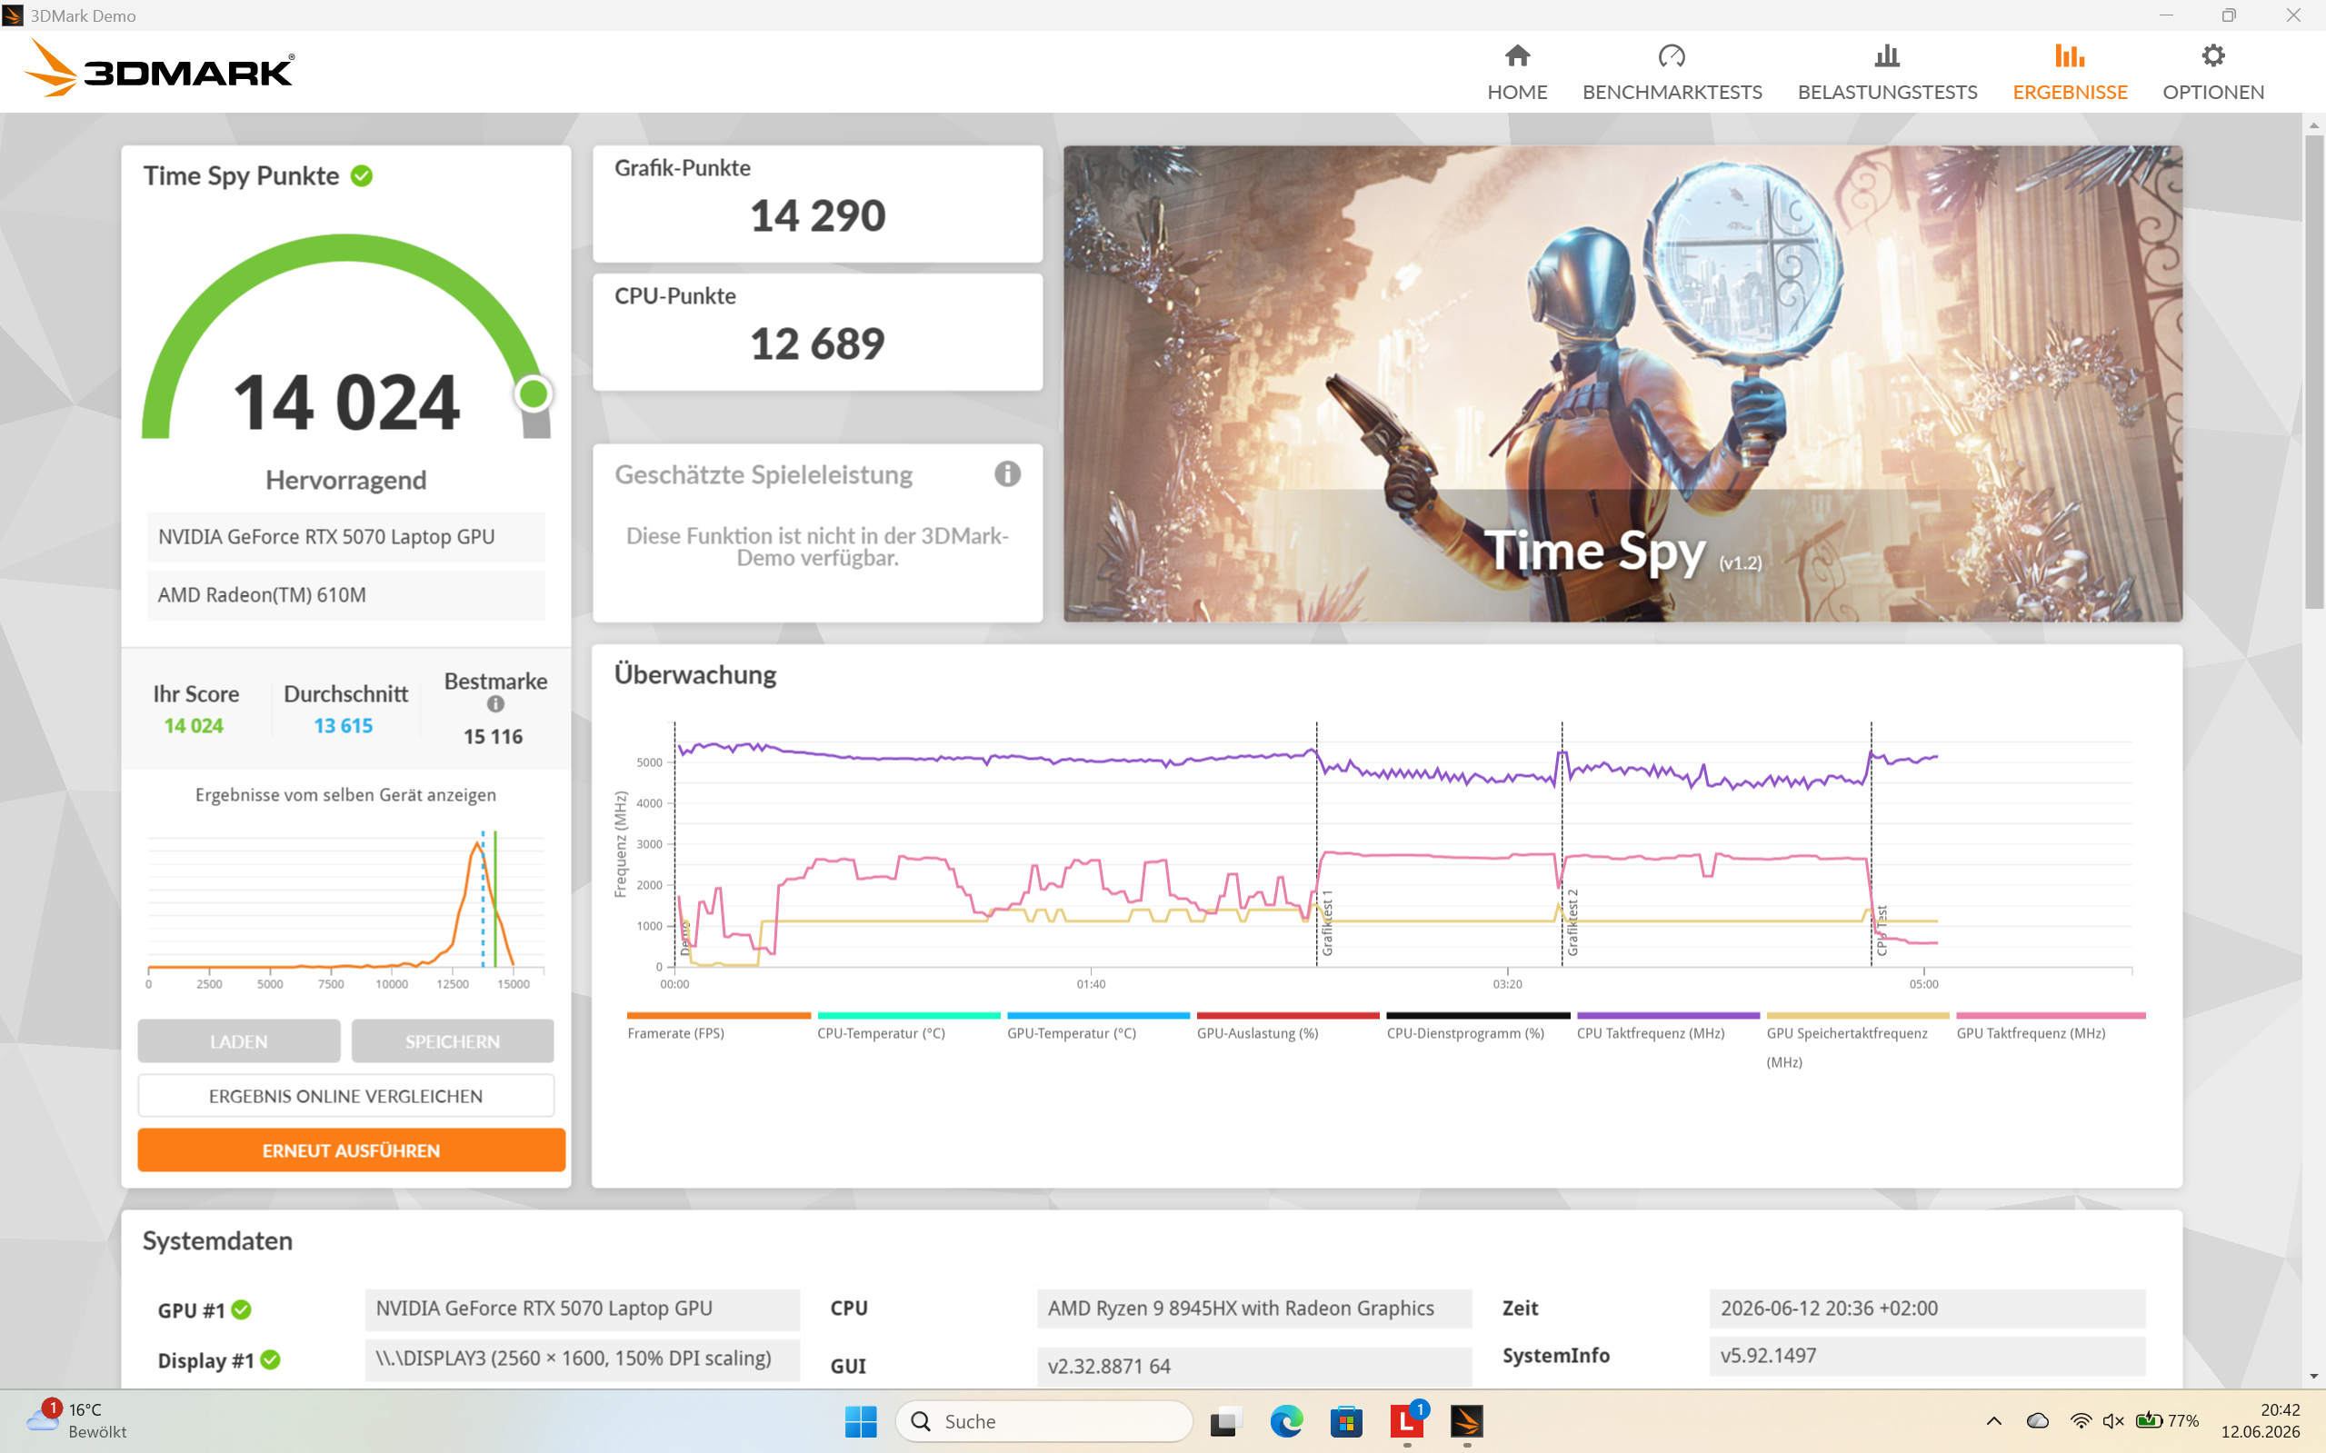This screenshot has width=2326, height=1453.
Task: Toggle GPU Taktfrequenz (MHz) legend item
Action: tap(2051, 1028)
